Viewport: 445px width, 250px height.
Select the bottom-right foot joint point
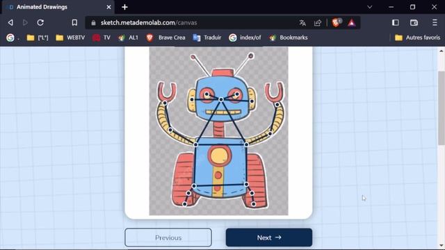(253, 203)
